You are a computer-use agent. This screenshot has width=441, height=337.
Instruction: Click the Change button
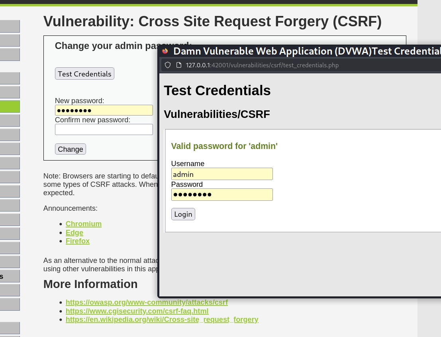(x=70, y=149)
